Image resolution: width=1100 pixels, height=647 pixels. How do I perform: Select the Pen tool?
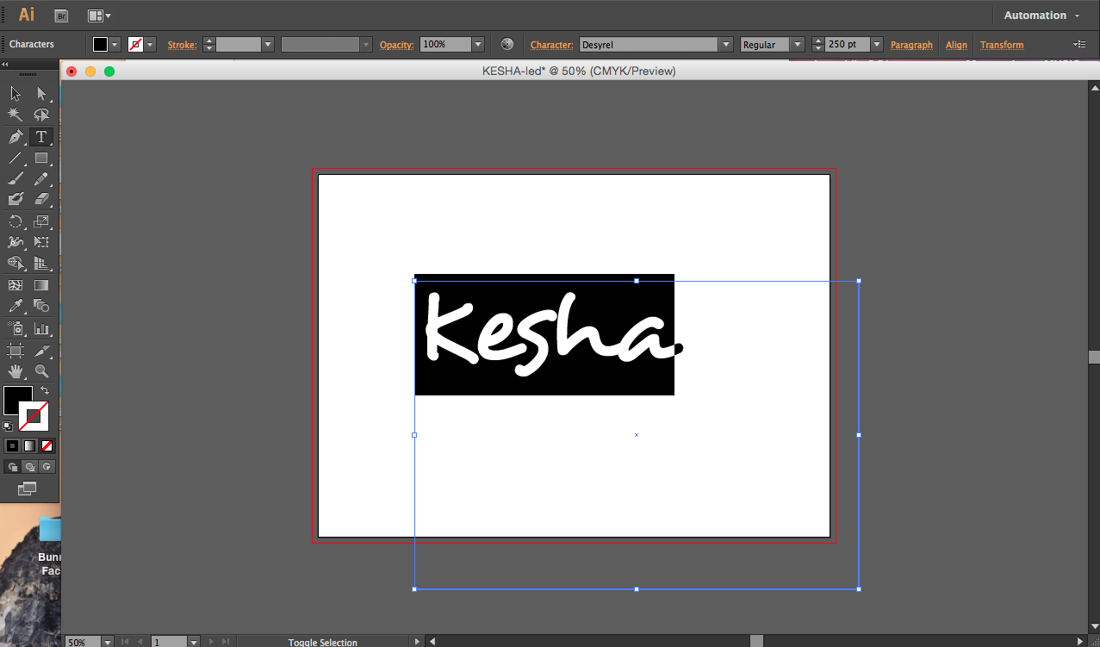pos(16,136)
